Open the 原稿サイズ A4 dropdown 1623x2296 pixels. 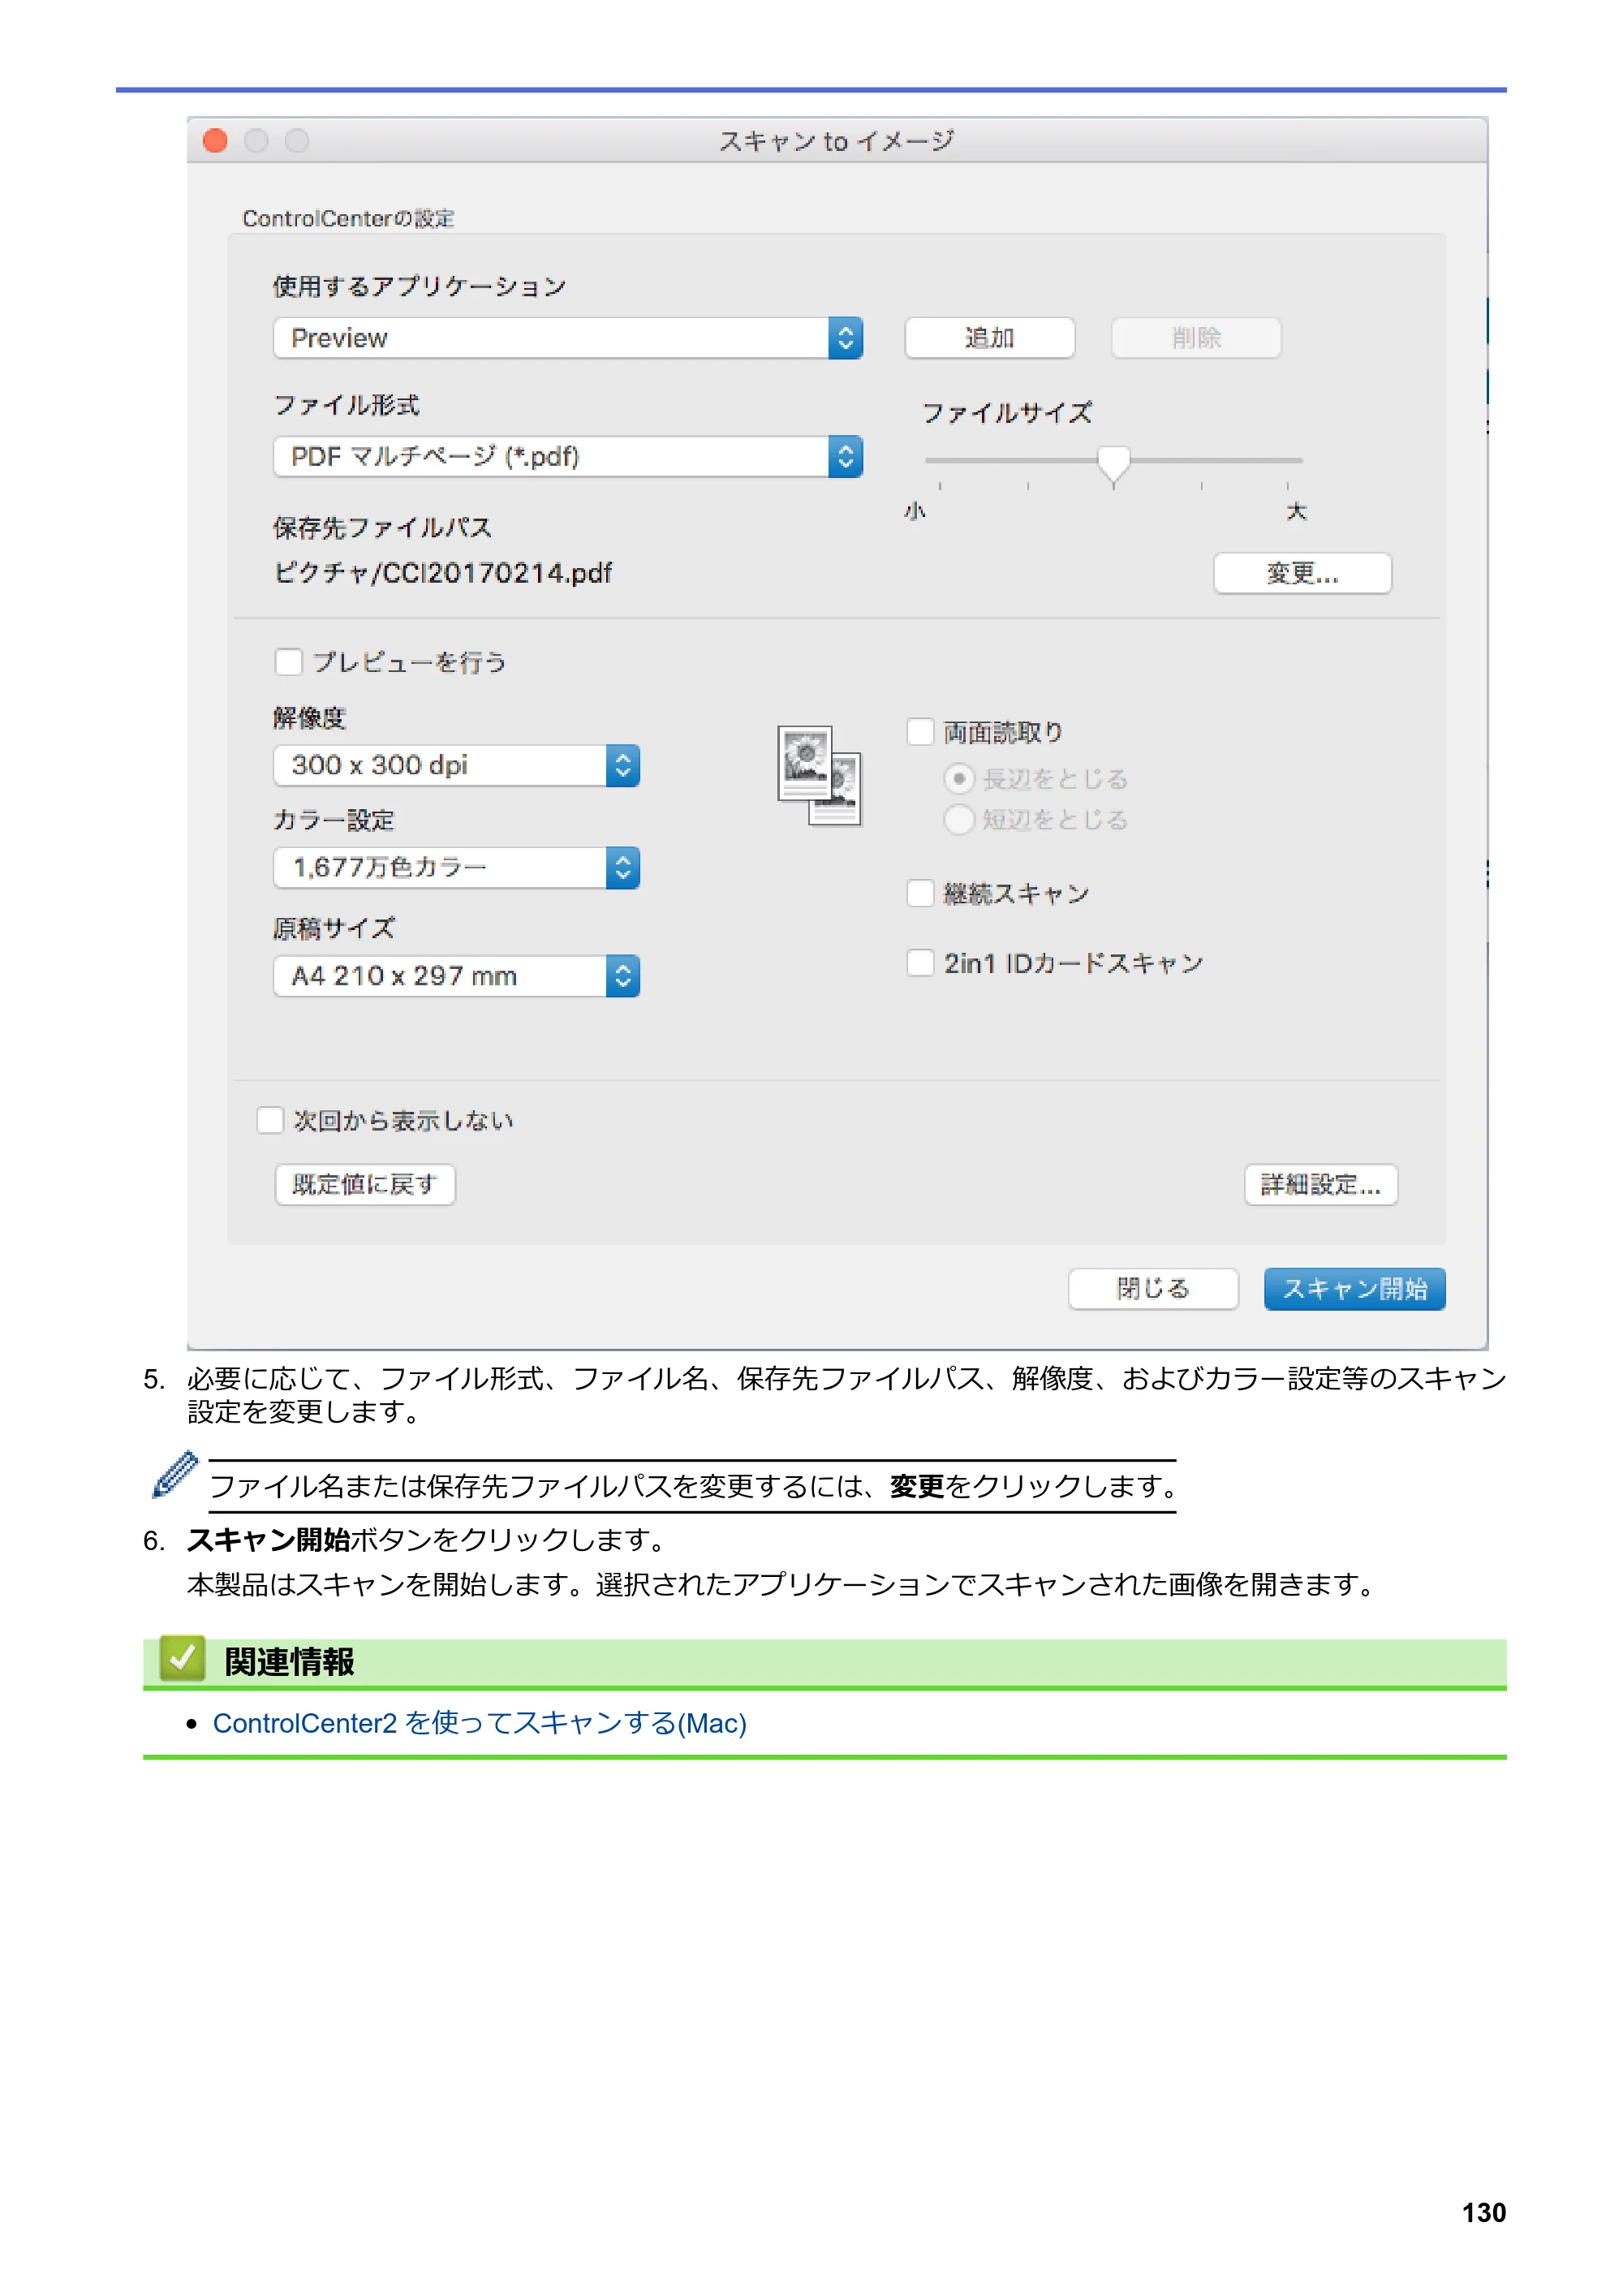coord(456,975)
